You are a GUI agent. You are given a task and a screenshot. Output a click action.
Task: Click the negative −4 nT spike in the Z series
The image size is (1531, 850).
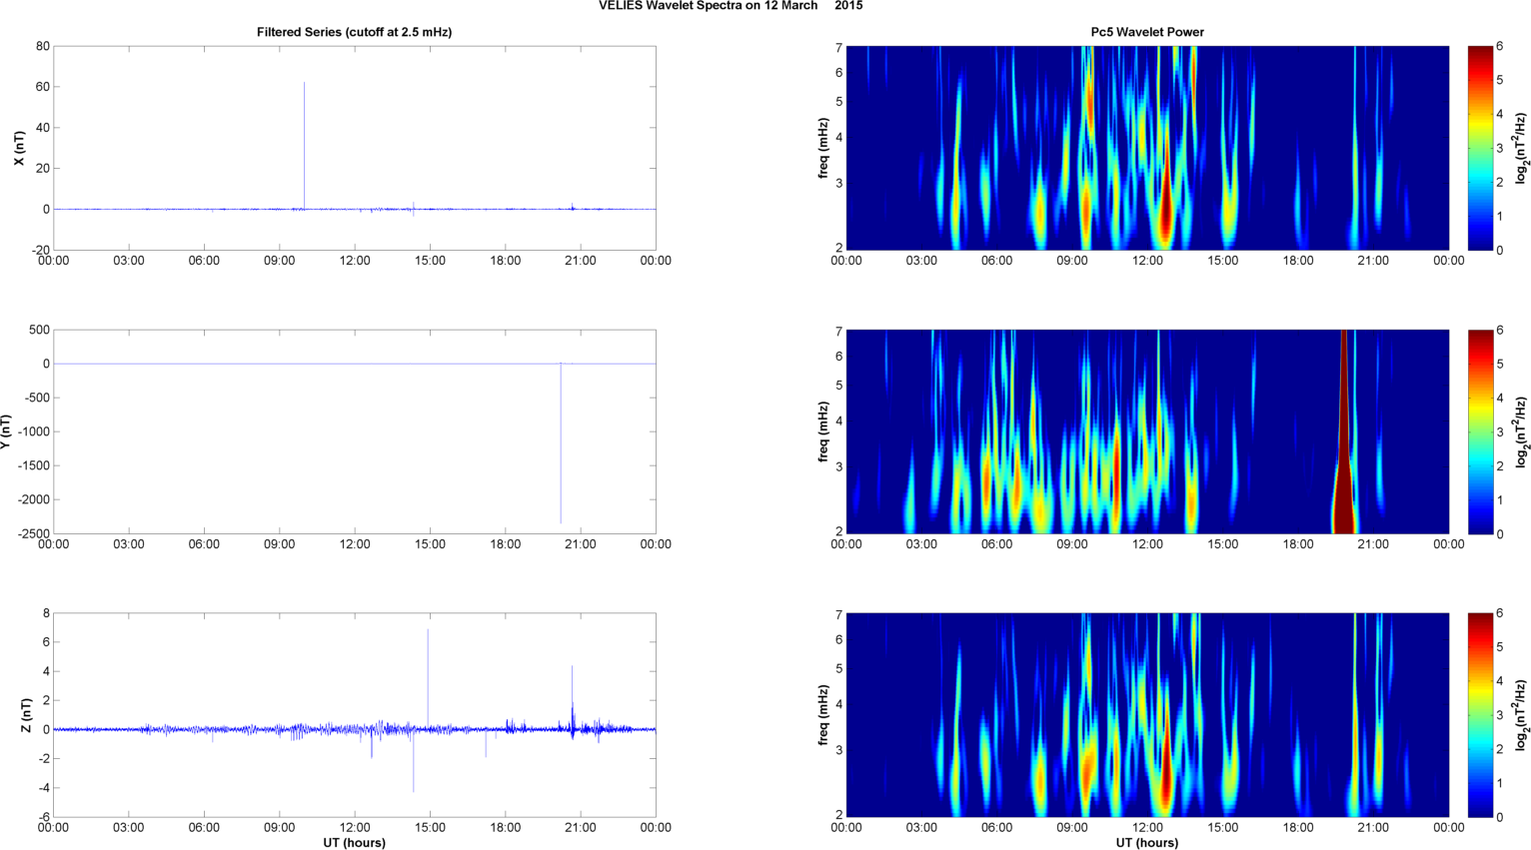click(x=414, y=761)
